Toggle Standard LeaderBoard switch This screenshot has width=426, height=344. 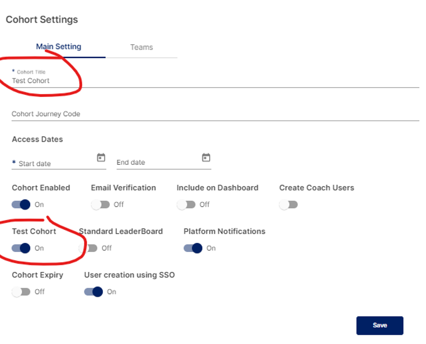pos(88,248)
